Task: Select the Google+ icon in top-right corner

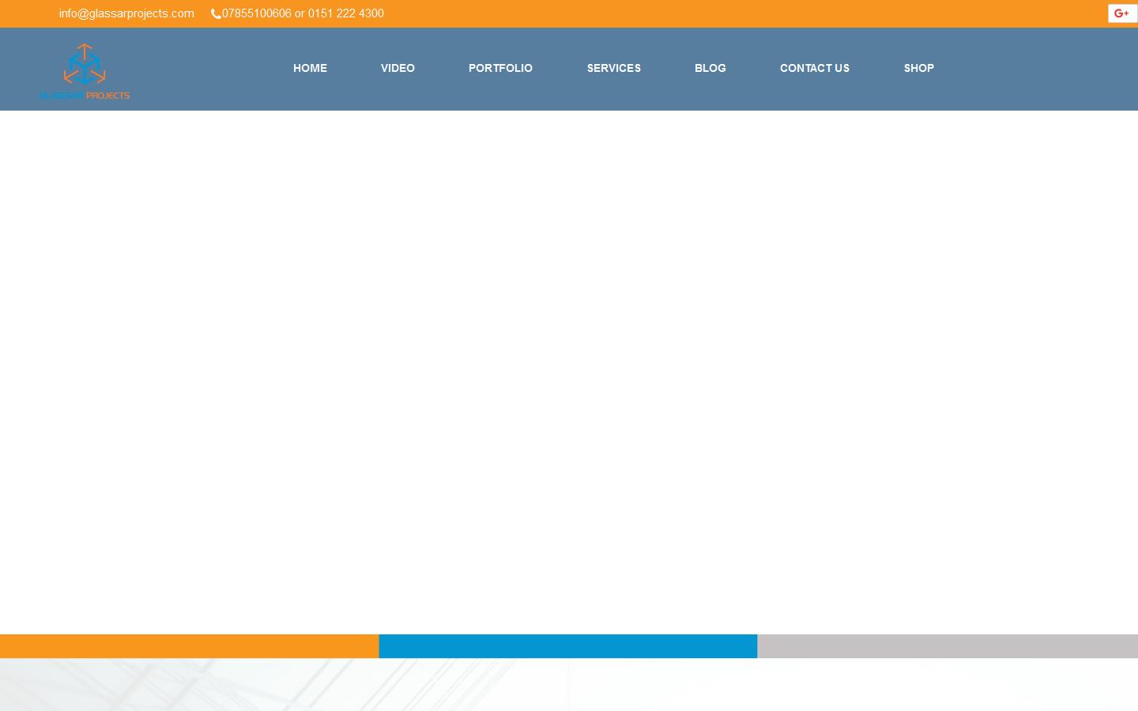Action: (x=1122, y=13)
